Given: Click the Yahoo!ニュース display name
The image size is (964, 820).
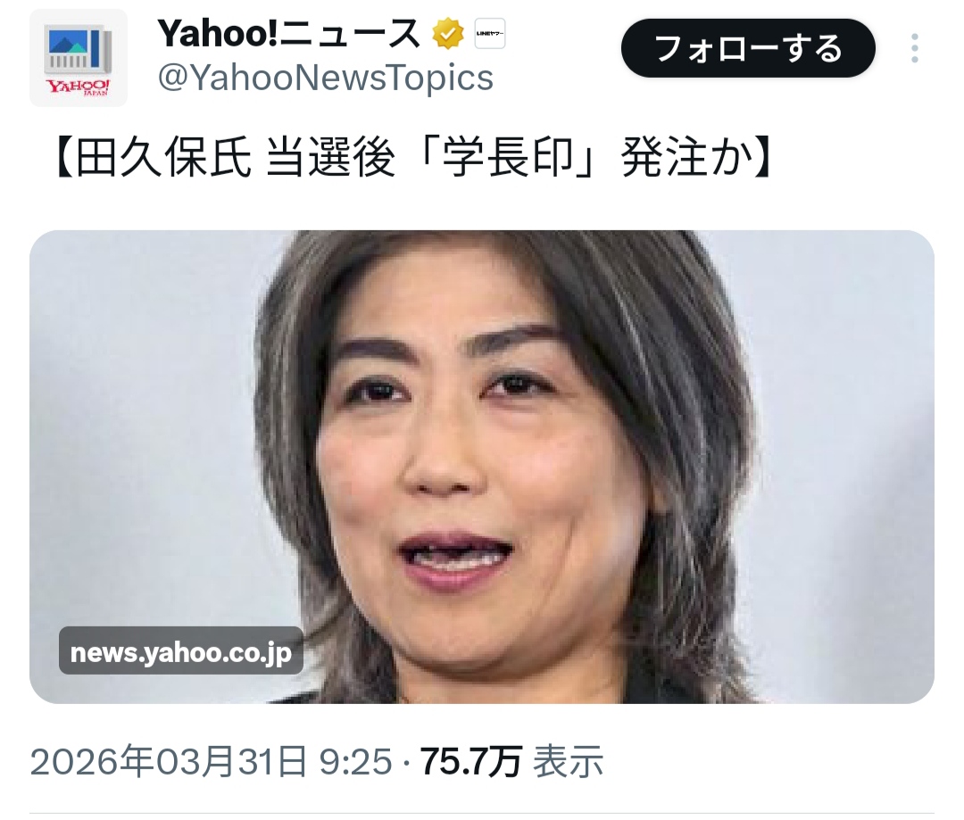Looking at the screenshot, I should [x=289, y=34].
